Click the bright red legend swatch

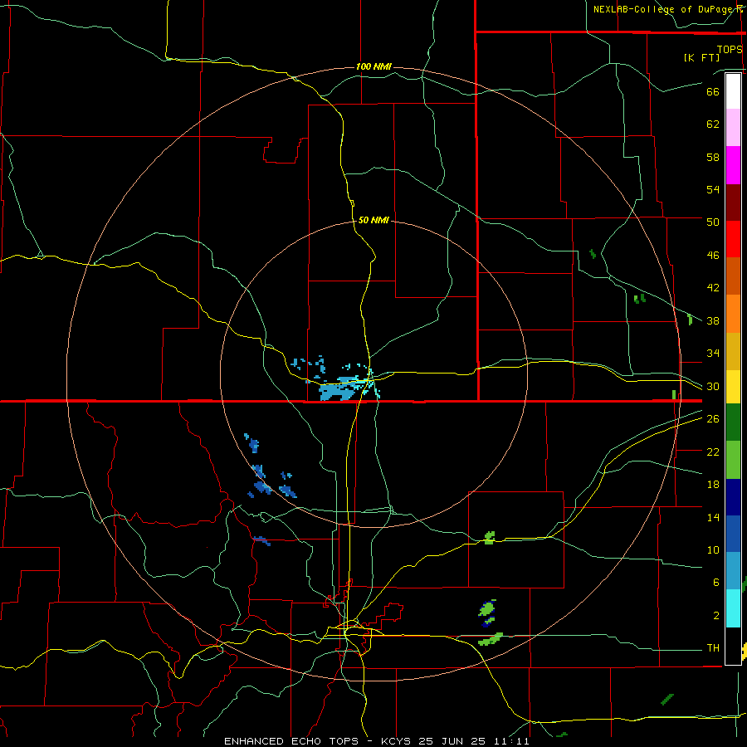pyautogui.click(x=733, y=239)
